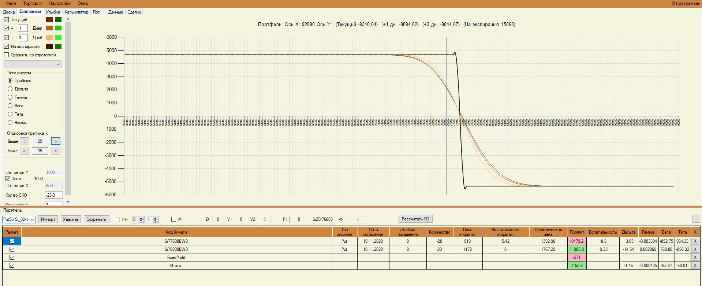
Task: Collapse portfolio panel with underscore button
Action: click(696, 219)
